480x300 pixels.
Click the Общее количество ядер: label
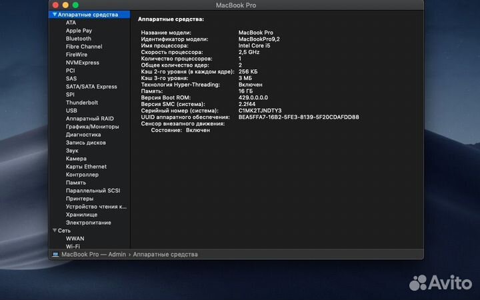175,65
